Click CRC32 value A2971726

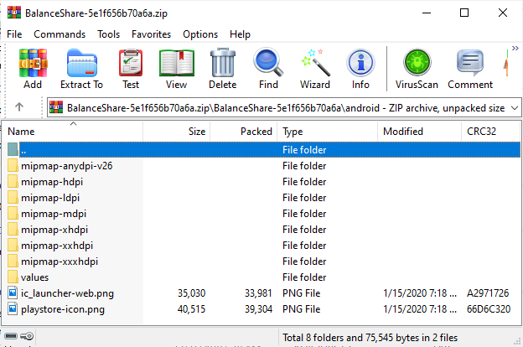coord(488,293)
